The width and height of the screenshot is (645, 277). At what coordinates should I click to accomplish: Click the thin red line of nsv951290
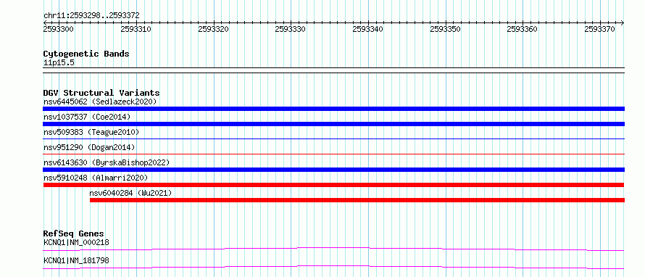point(333,154)
